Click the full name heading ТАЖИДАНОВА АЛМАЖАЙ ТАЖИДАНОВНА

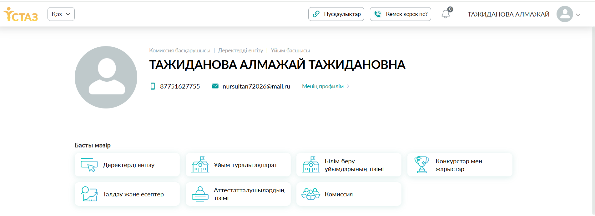[x=277, y=65]
